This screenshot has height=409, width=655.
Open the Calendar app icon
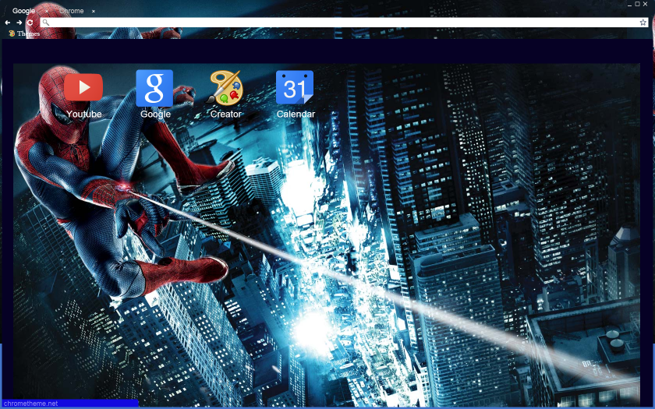(295, 87)
